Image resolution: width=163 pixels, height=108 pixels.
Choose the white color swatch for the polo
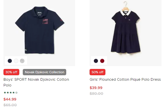[x=16, y=61]
